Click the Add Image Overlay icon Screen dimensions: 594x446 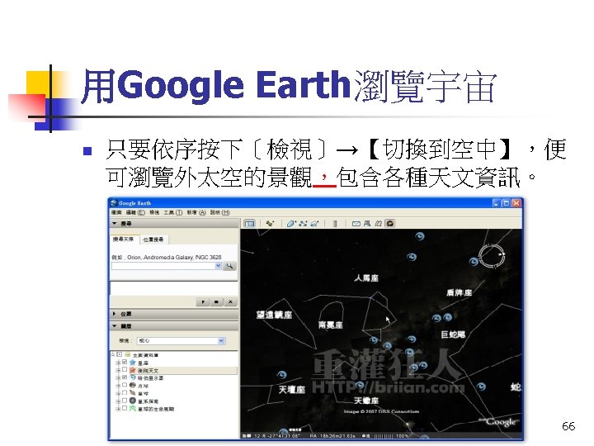coord(315,223)
